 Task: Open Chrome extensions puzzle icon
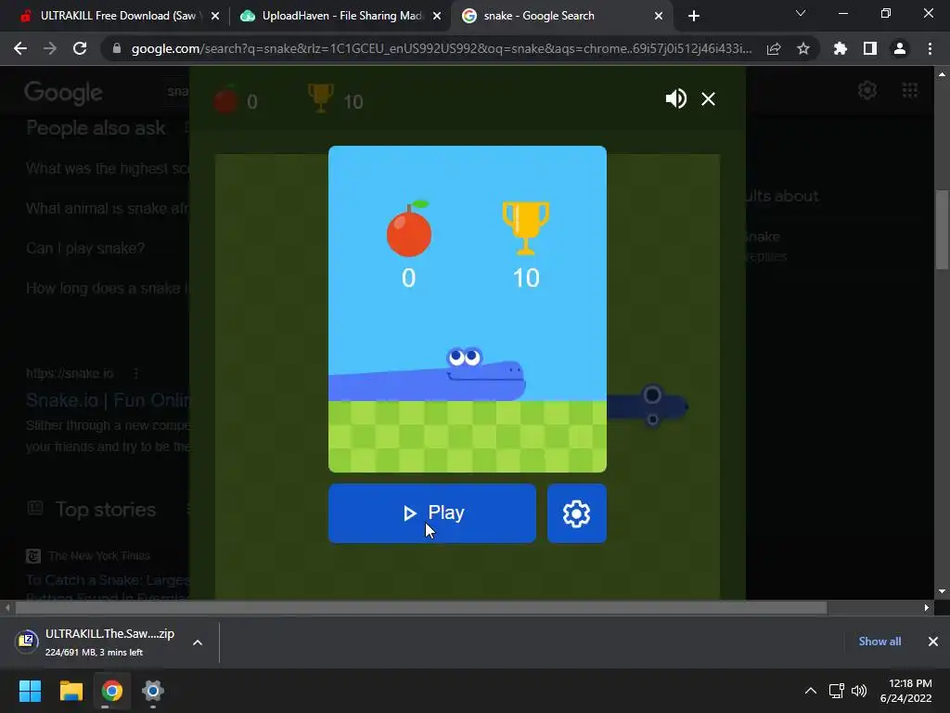[841, 48]
